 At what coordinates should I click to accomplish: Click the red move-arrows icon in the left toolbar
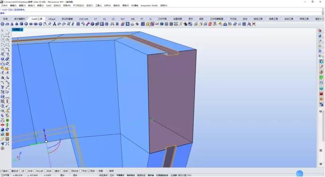click(2, 125)
